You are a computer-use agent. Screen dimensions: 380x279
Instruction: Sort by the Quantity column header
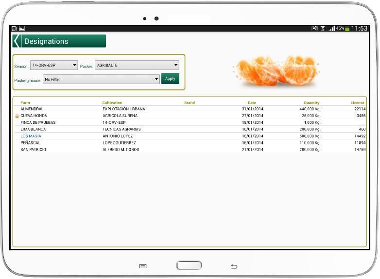pos(311,103)
